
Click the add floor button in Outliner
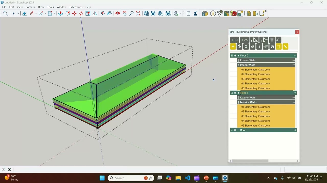click(235, 40)
